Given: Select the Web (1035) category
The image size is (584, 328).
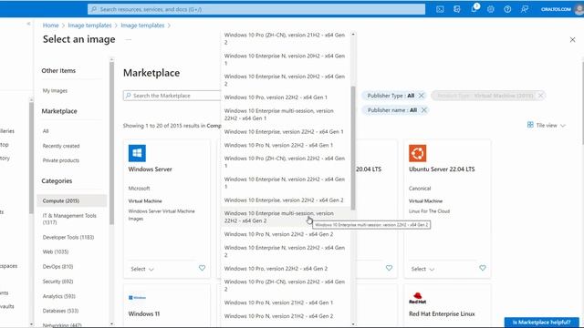Looking at the screenshot, I should click(x=56, y=251).
